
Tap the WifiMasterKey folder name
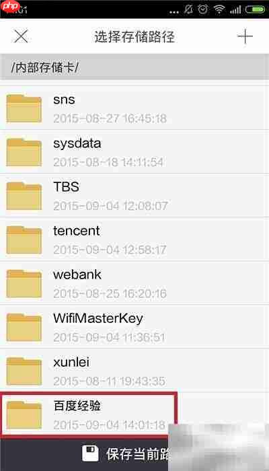click(x=98, y=319)
